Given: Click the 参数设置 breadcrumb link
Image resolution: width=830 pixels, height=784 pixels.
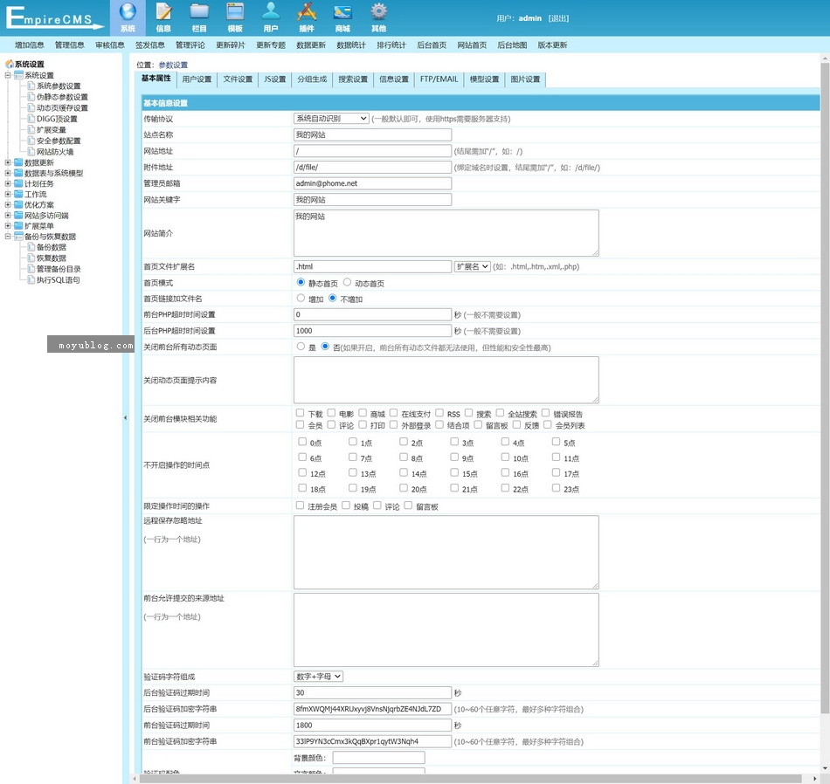Looking at the screenshot, I should pyautogui.click(x=173, y=65).
